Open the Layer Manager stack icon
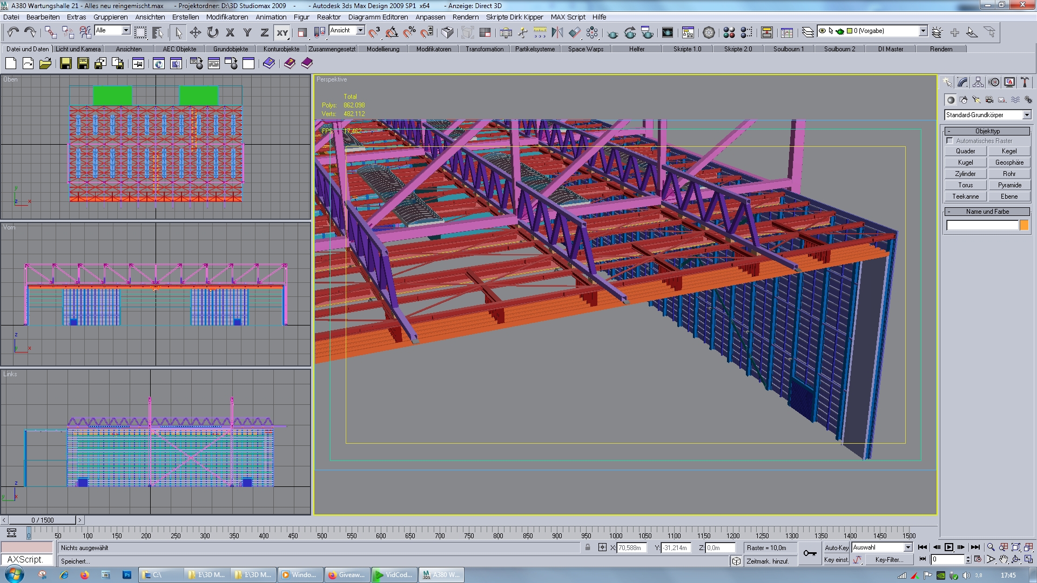The image size is (1037, 583). coord(807,32)
